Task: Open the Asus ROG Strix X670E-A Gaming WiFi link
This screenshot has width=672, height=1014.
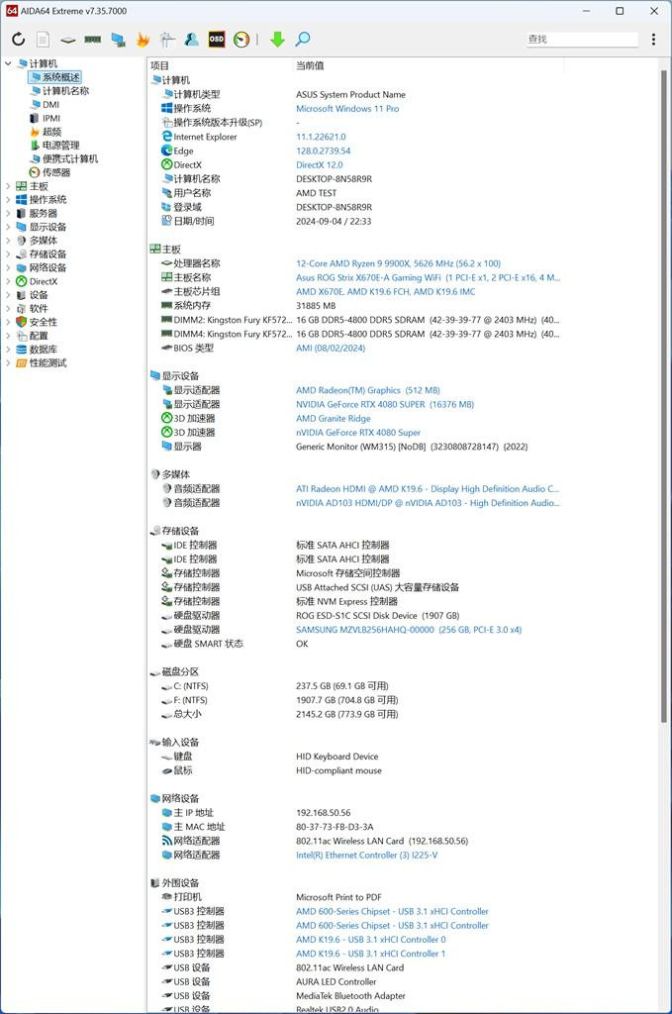Action: pyautogui.click(x=428, y=277)
